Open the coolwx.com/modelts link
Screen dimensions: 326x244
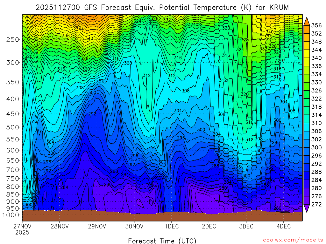tap(293, 240)
